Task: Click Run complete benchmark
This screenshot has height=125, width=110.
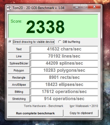Action: pos(35,113)
